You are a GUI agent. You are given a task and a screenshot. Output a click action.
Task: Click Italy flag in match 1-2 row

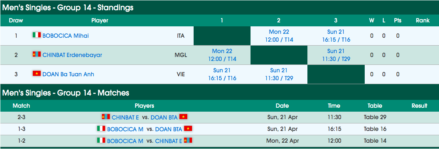tap(101, 140)
